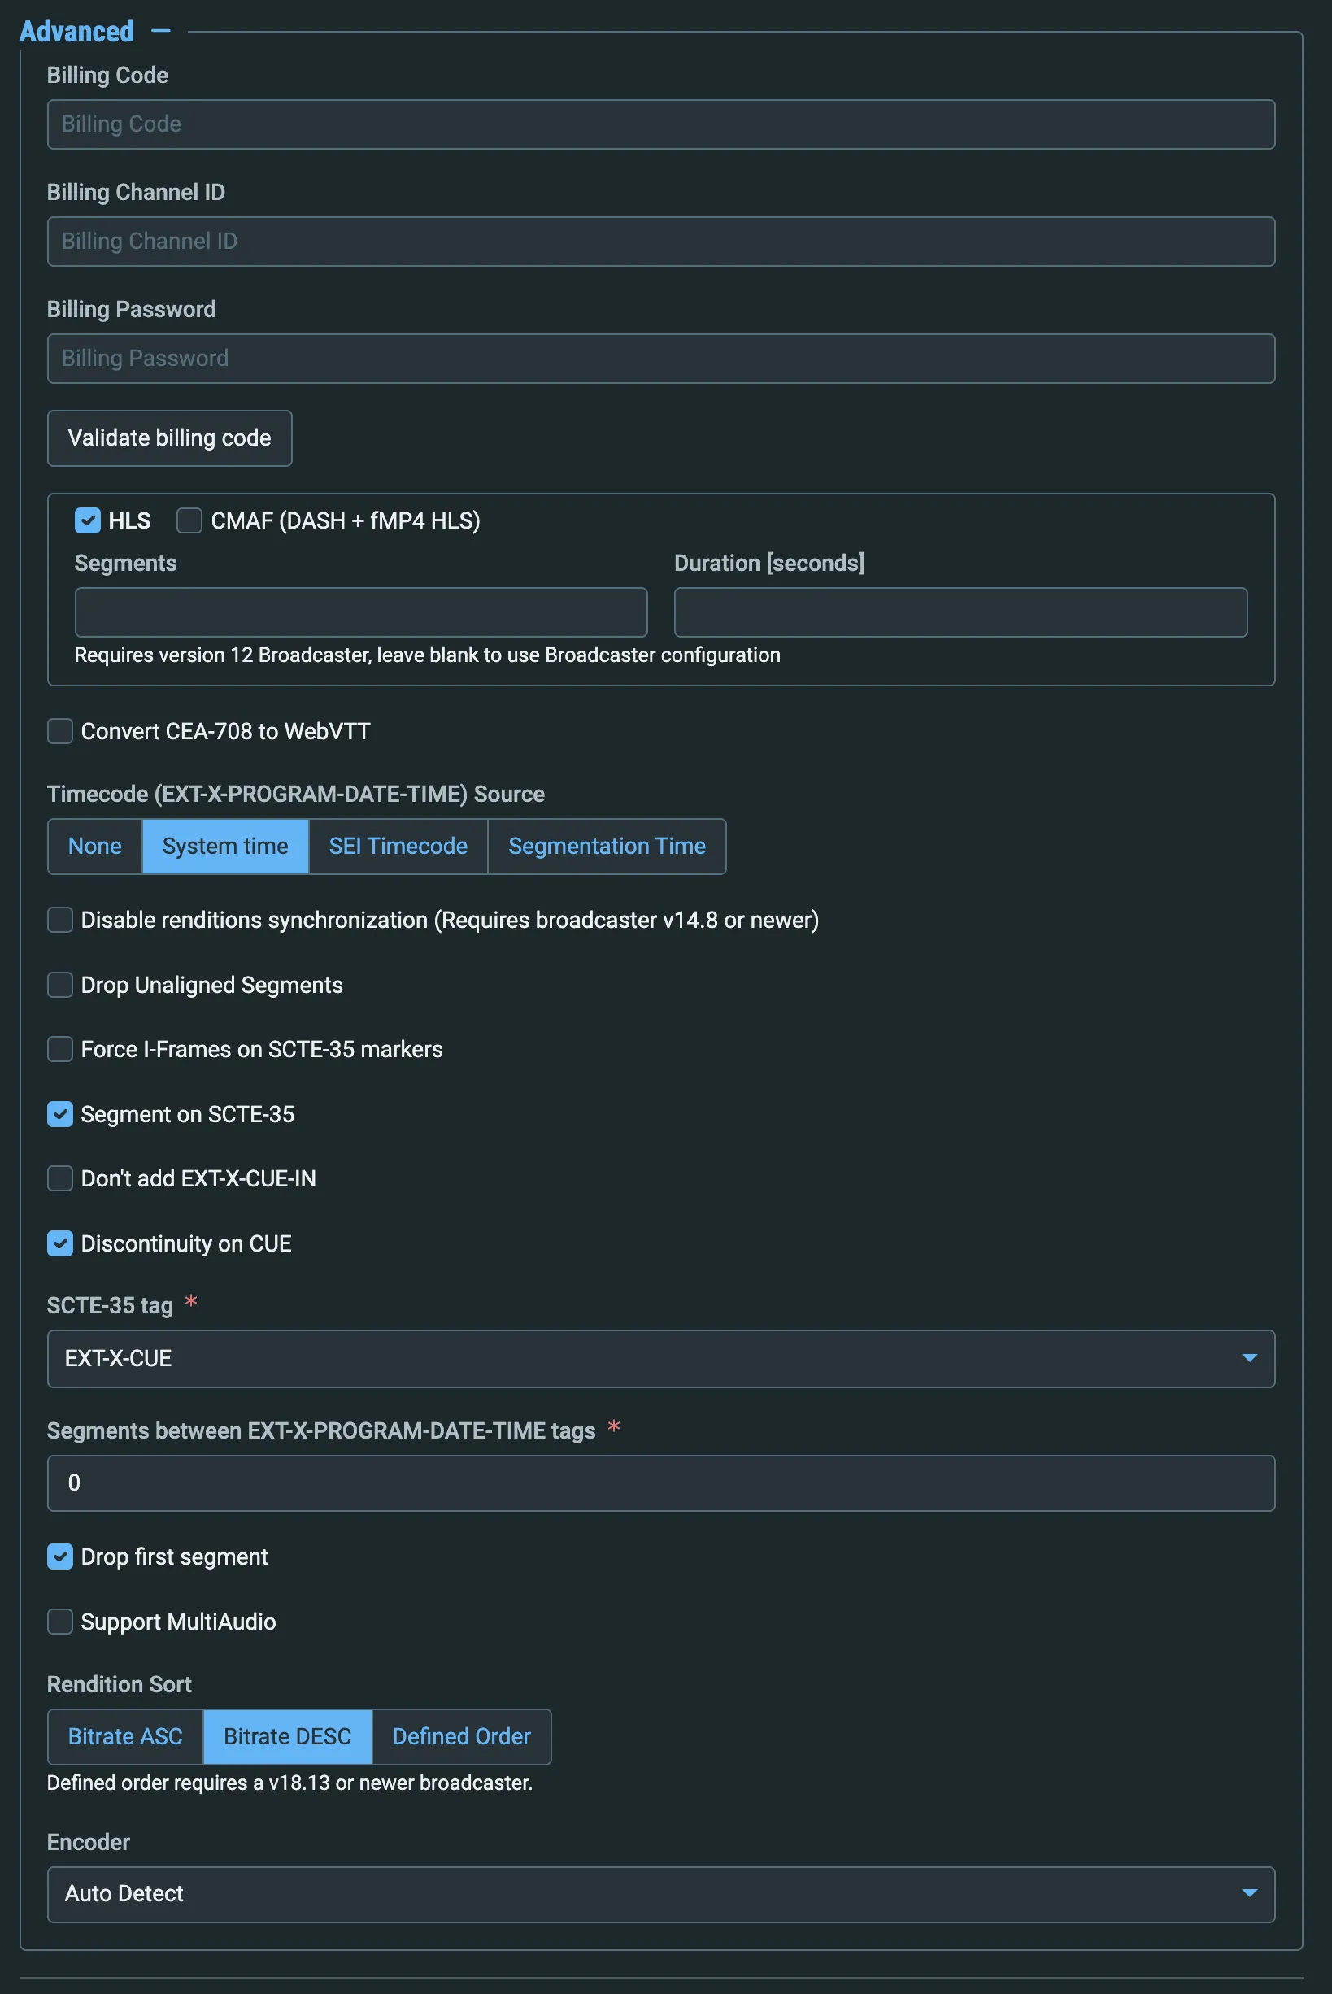This screenshot has height=1994, width=1332.
Task: Choose Segmentation Time source option
Action: tap(607, 847)
